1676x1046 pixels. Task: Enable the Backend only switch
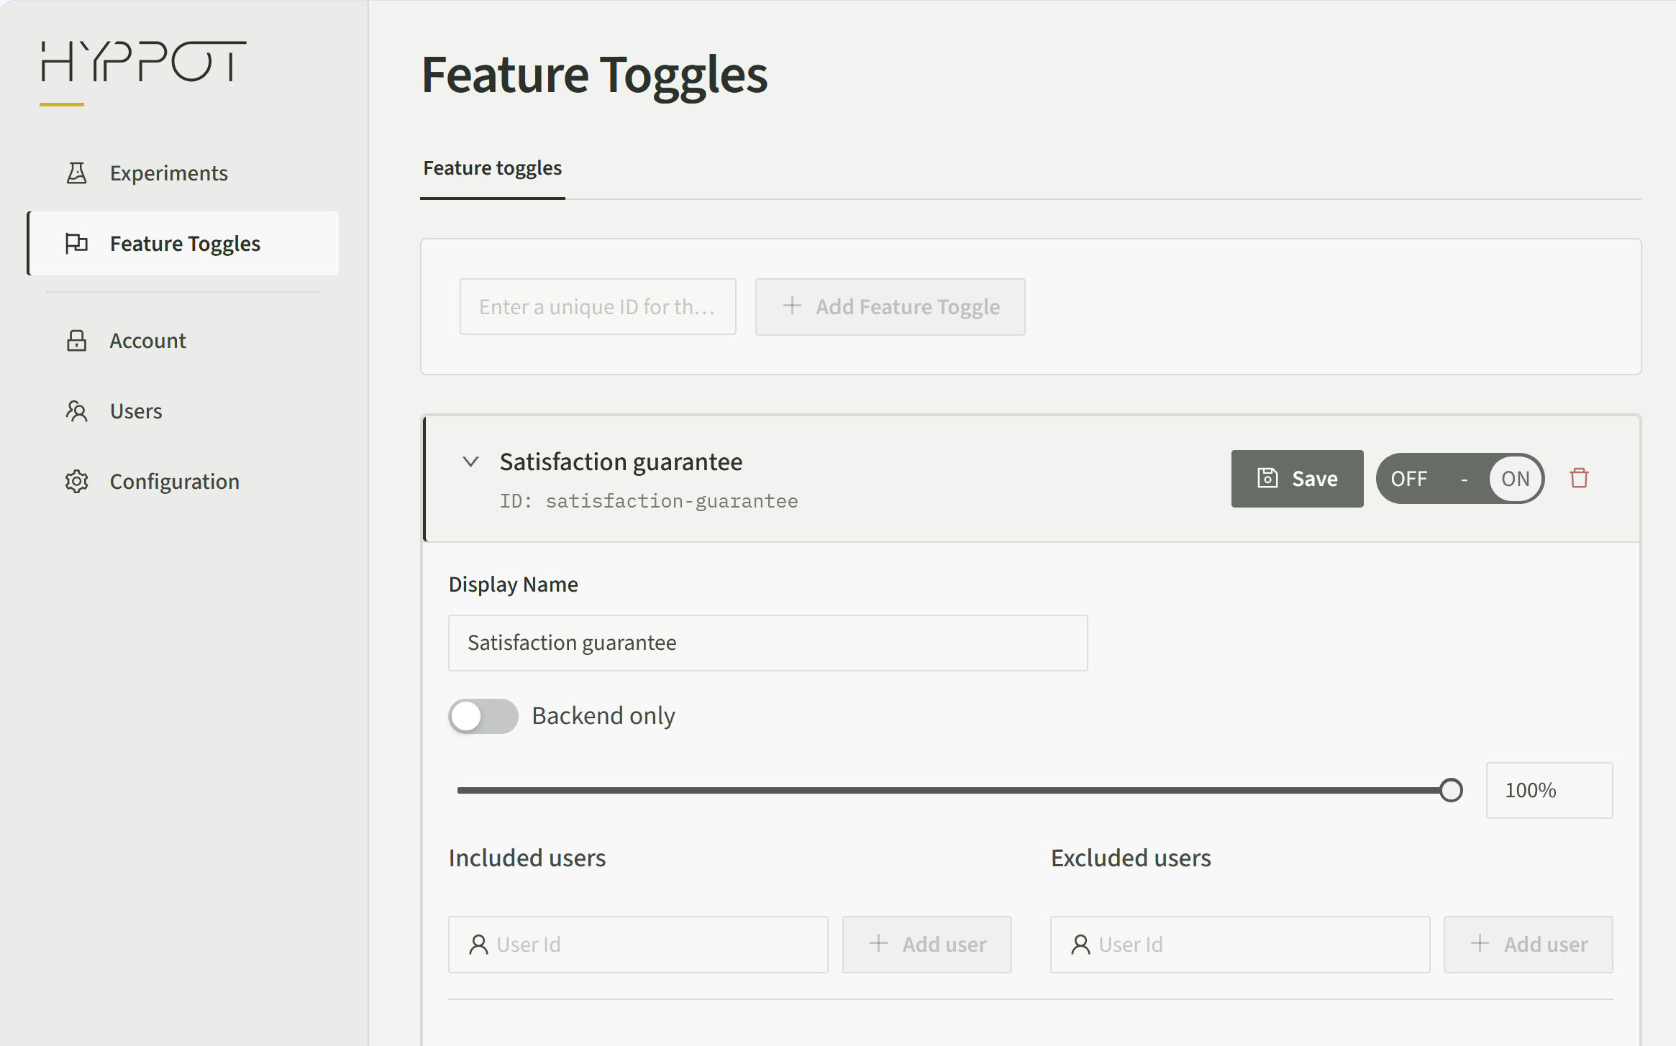click(x=483, y=716)
